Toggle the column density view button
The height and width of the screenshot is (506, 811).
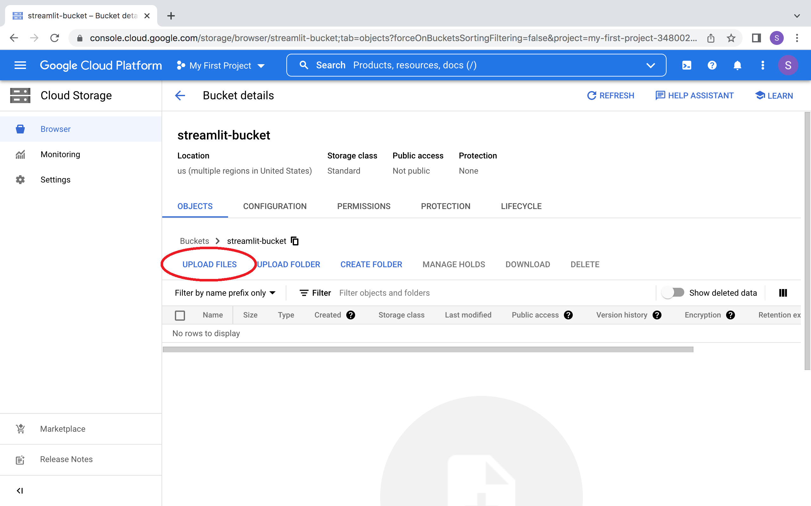tap(783, 292)
